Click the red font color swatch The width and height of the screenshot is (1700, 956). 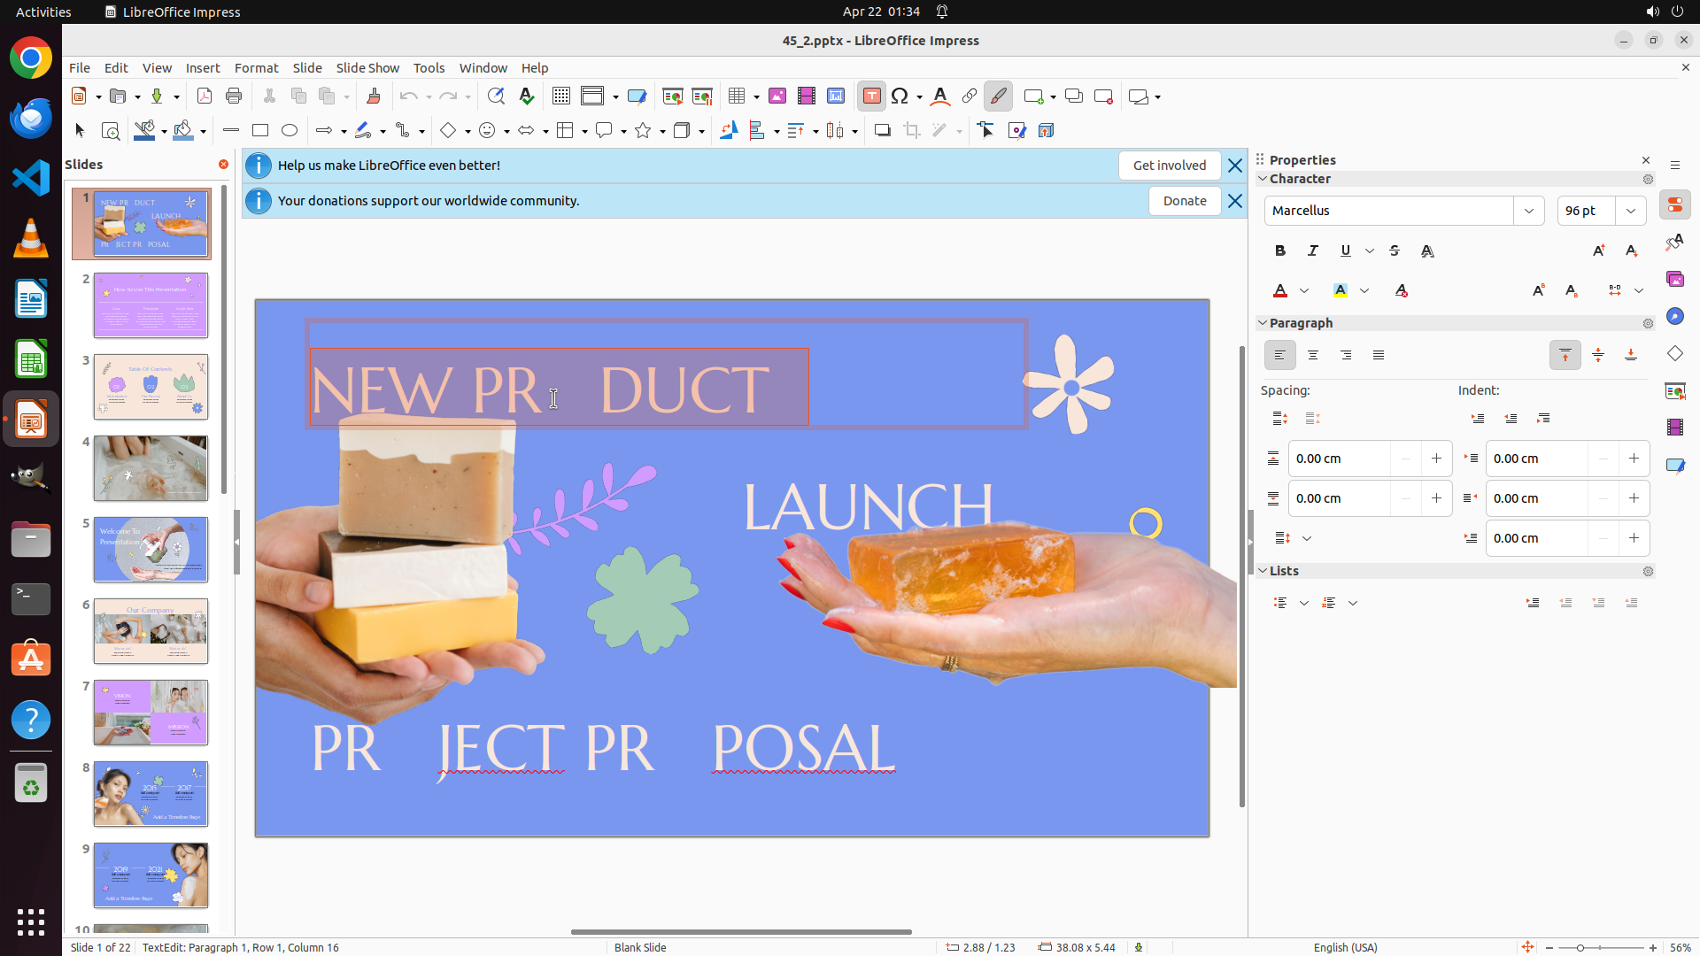tap(1280, 291)
